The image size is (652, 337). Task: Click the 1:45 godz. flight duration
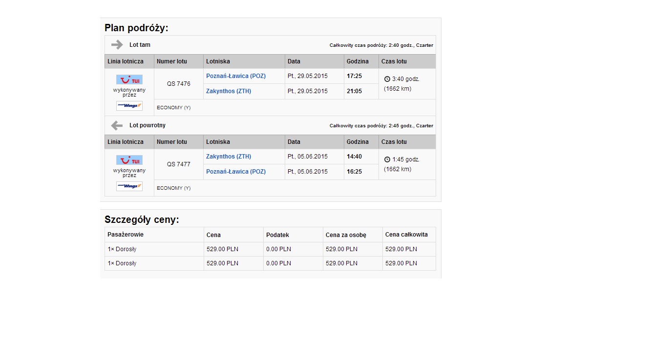coord(406,159)
